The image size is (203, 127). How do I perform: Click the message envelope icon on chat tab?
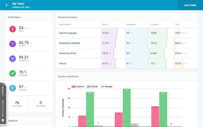3,120
